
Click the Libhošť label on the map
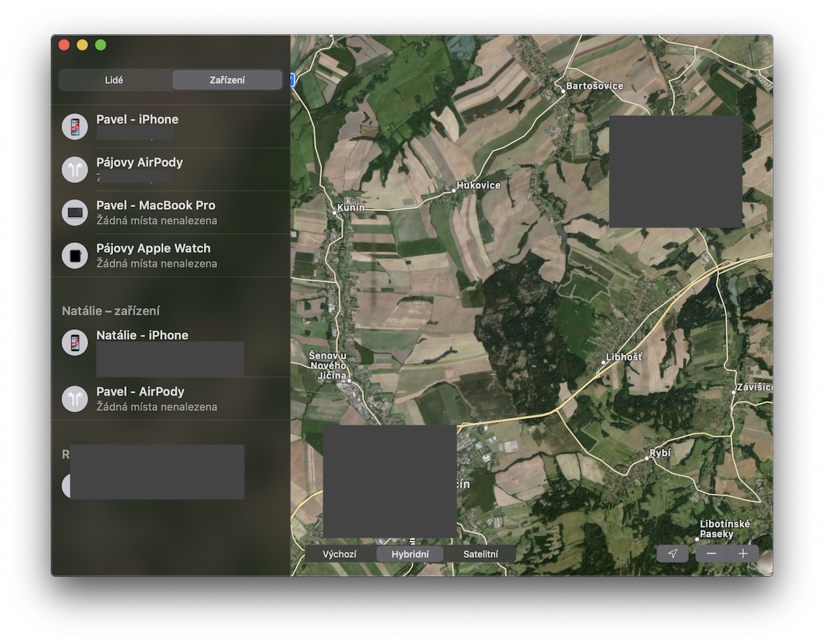coord(624,357)
